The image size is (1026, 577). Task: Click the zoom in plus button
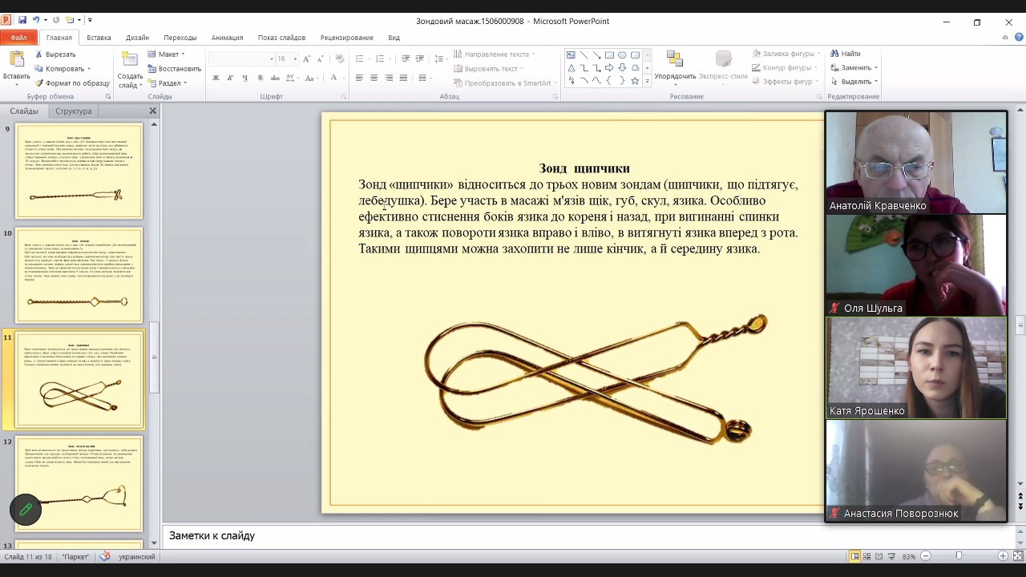[1003, 556]
